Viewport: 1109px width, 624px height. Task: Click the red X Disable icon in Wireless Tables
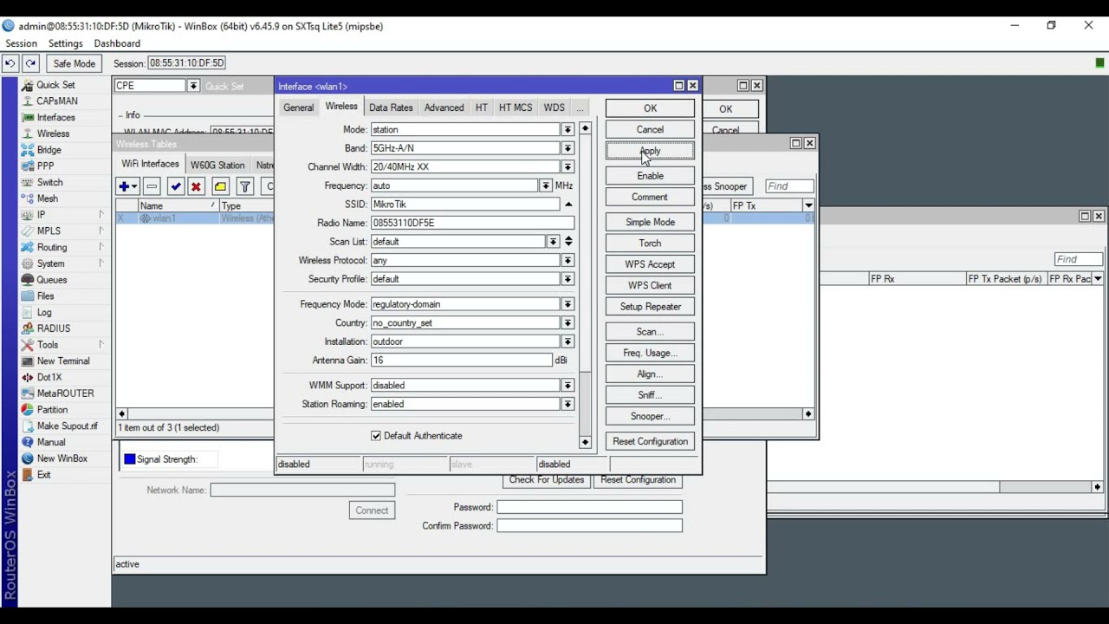[196, 186]
